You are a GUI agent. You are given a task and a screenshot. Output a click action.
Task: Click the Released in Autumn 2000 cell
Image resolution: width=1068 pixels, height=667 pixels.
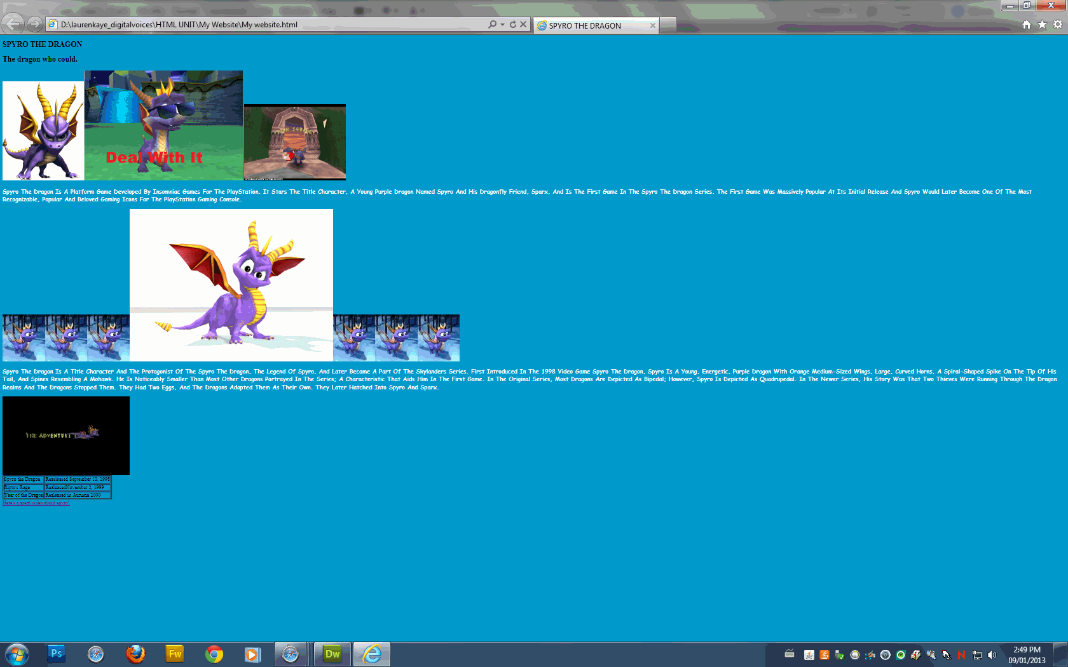(x=78, y=495)
